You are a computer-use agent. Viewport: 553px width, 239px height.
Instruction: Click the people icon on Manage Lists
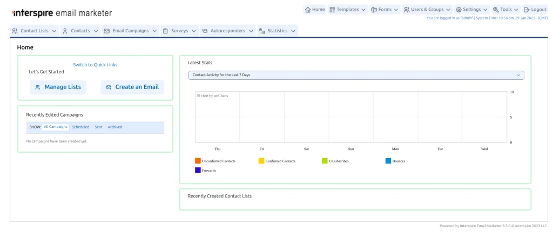point(38,87)
